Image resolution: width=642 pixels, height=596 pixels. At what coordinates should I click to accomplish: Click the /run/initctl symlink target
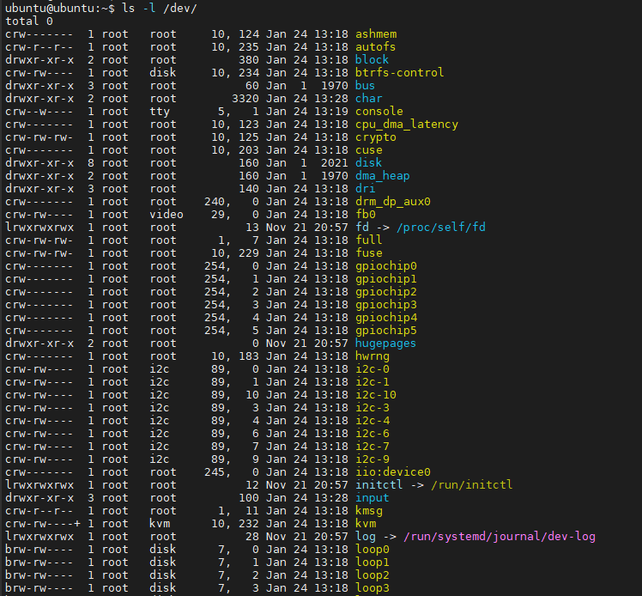click(471, 484)
